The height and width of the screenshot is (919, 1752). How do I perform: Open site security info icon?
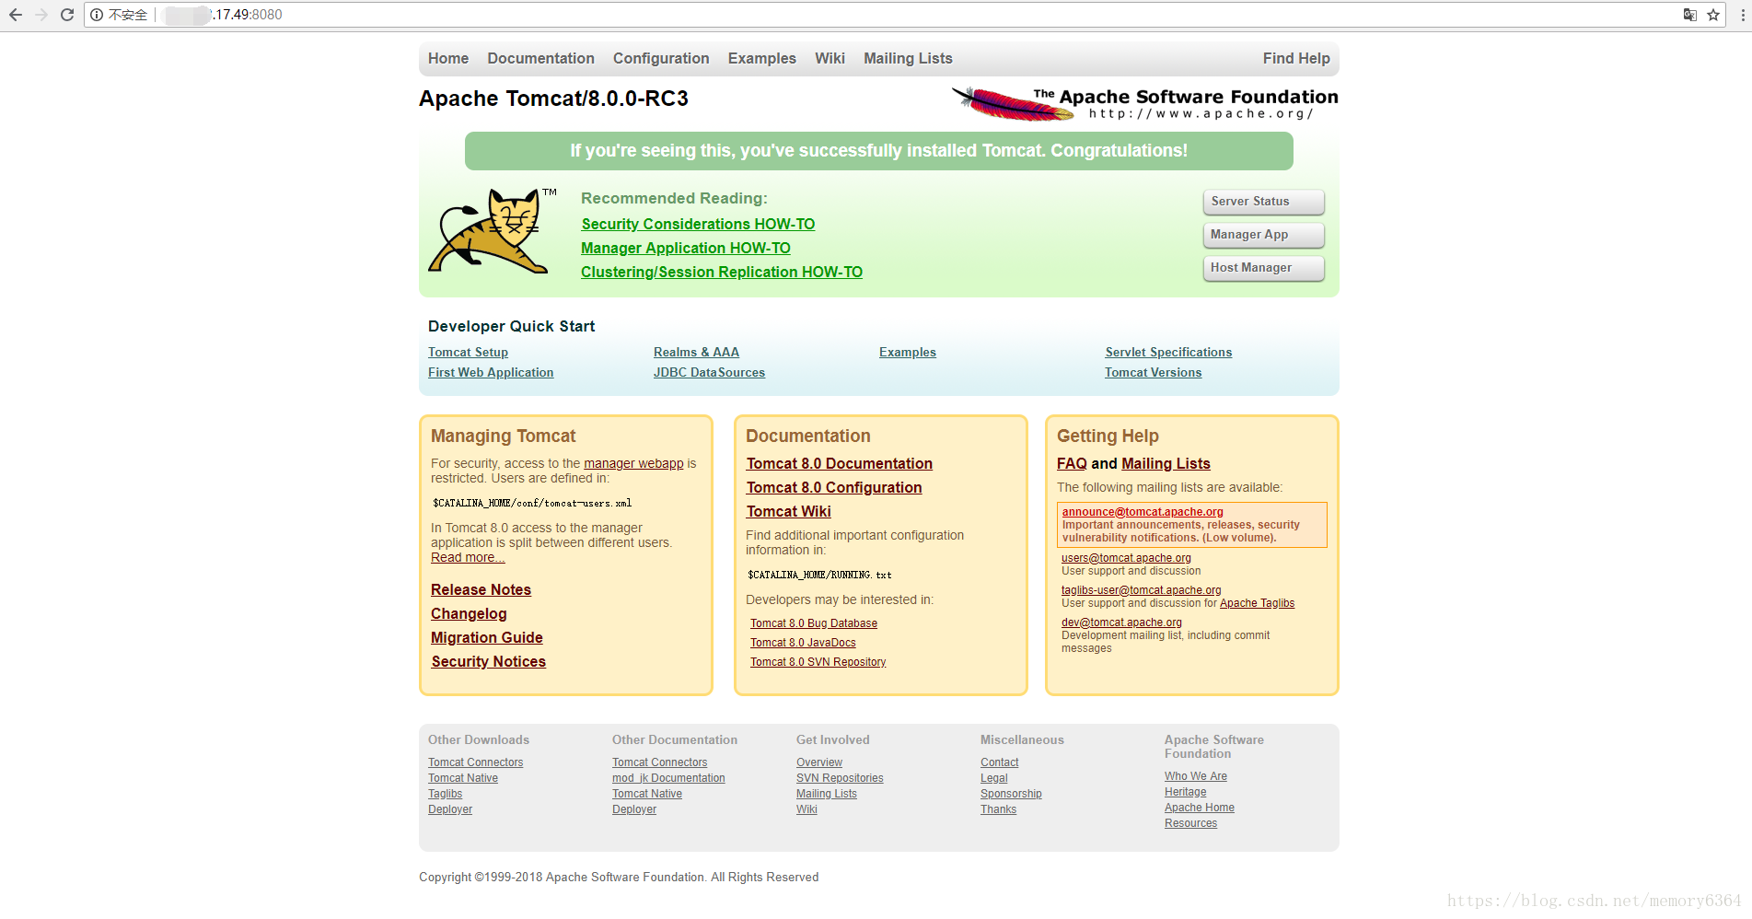[x=97, y=15]
